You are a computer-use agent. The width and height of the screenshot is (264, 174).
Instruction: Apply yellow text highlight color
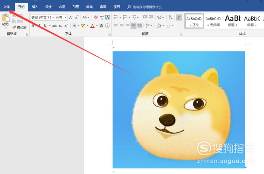[83, 26]
